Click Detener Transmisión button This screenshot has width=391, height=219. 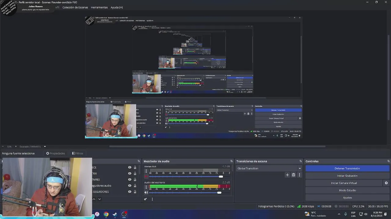347,169
